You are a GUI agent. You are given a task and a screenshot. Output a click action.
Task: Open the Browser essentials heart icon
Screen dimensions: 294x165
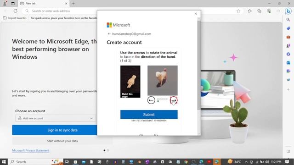click(269, 11)
